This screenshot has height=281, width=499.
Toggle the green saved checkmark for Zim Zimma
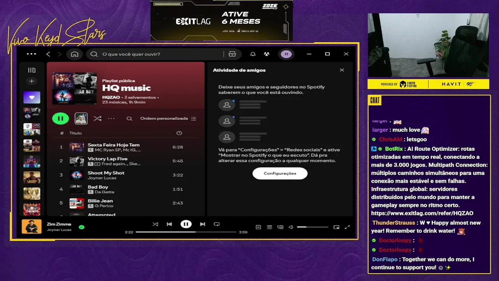(81, 227)
